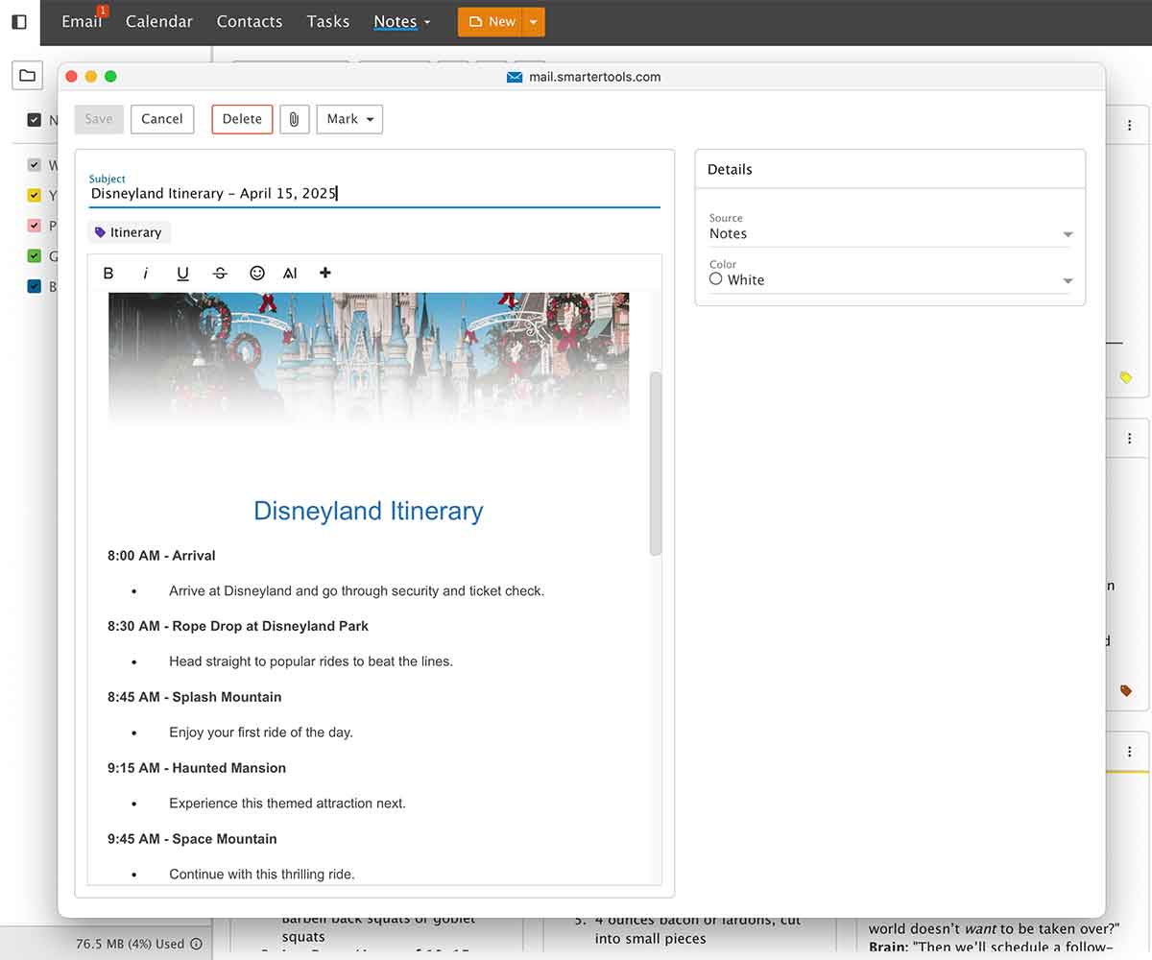The image size is (1152, 960).
Task: Click the folder icon in left sidebar
Action: click(x=27, y=76)
